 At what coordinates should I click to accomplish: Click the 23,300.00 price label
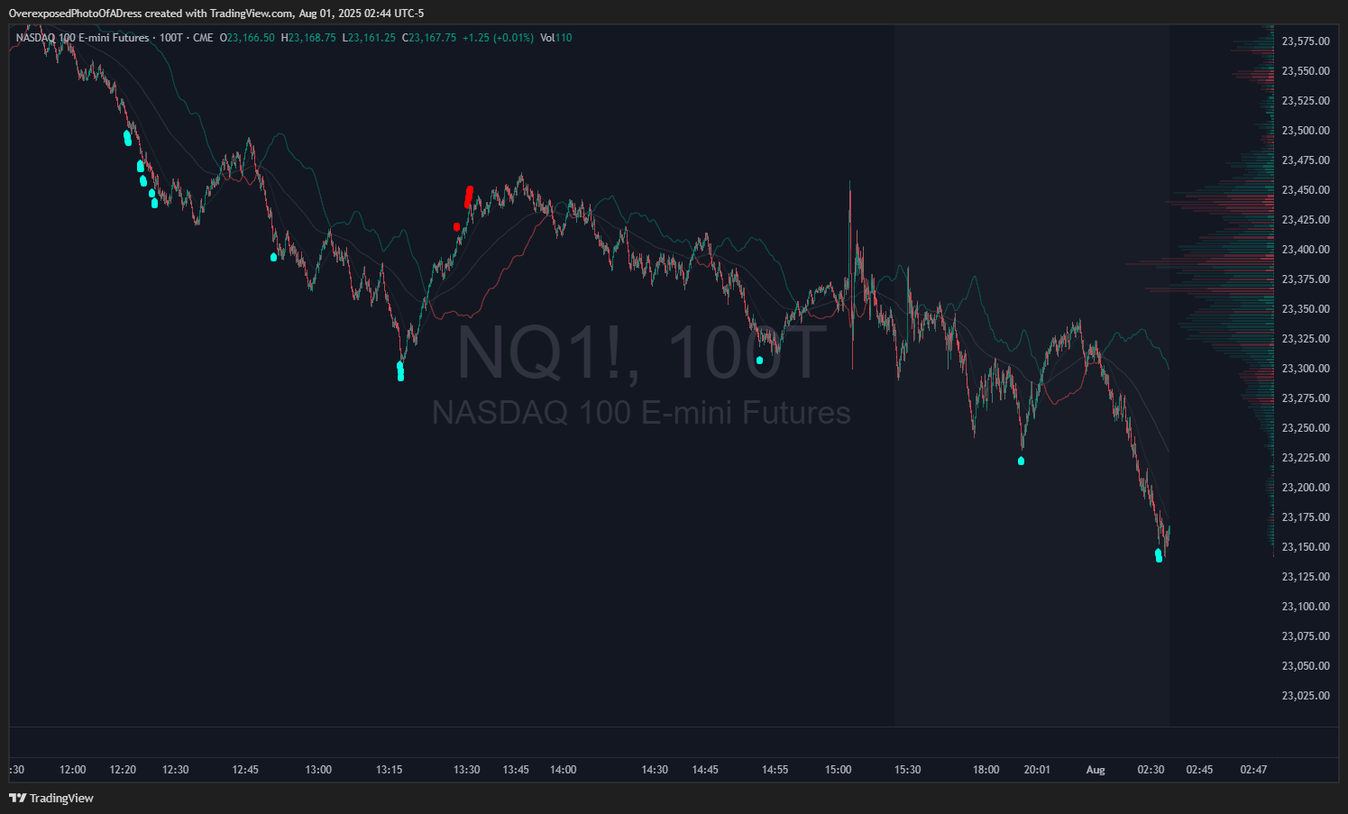pos(1306,369)
